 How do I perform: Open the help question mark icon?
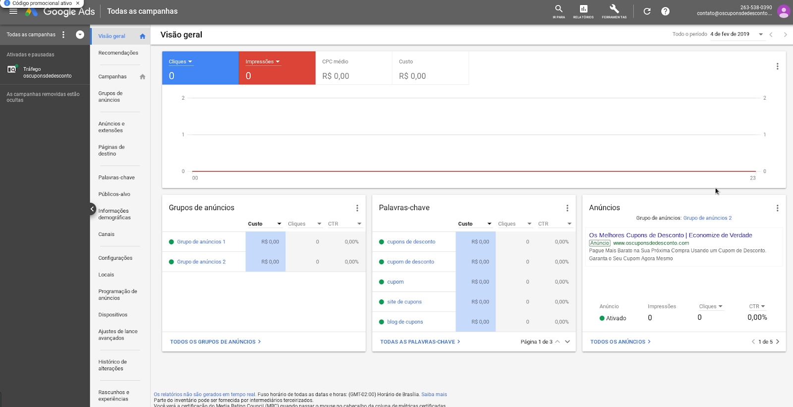665,11
